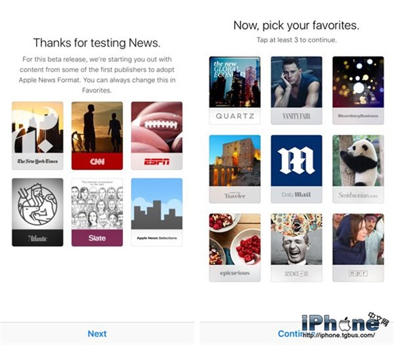Viewport: 394px width, 345px height.
Task: Choose the Traveler castle tile
Action: (234, 169)
